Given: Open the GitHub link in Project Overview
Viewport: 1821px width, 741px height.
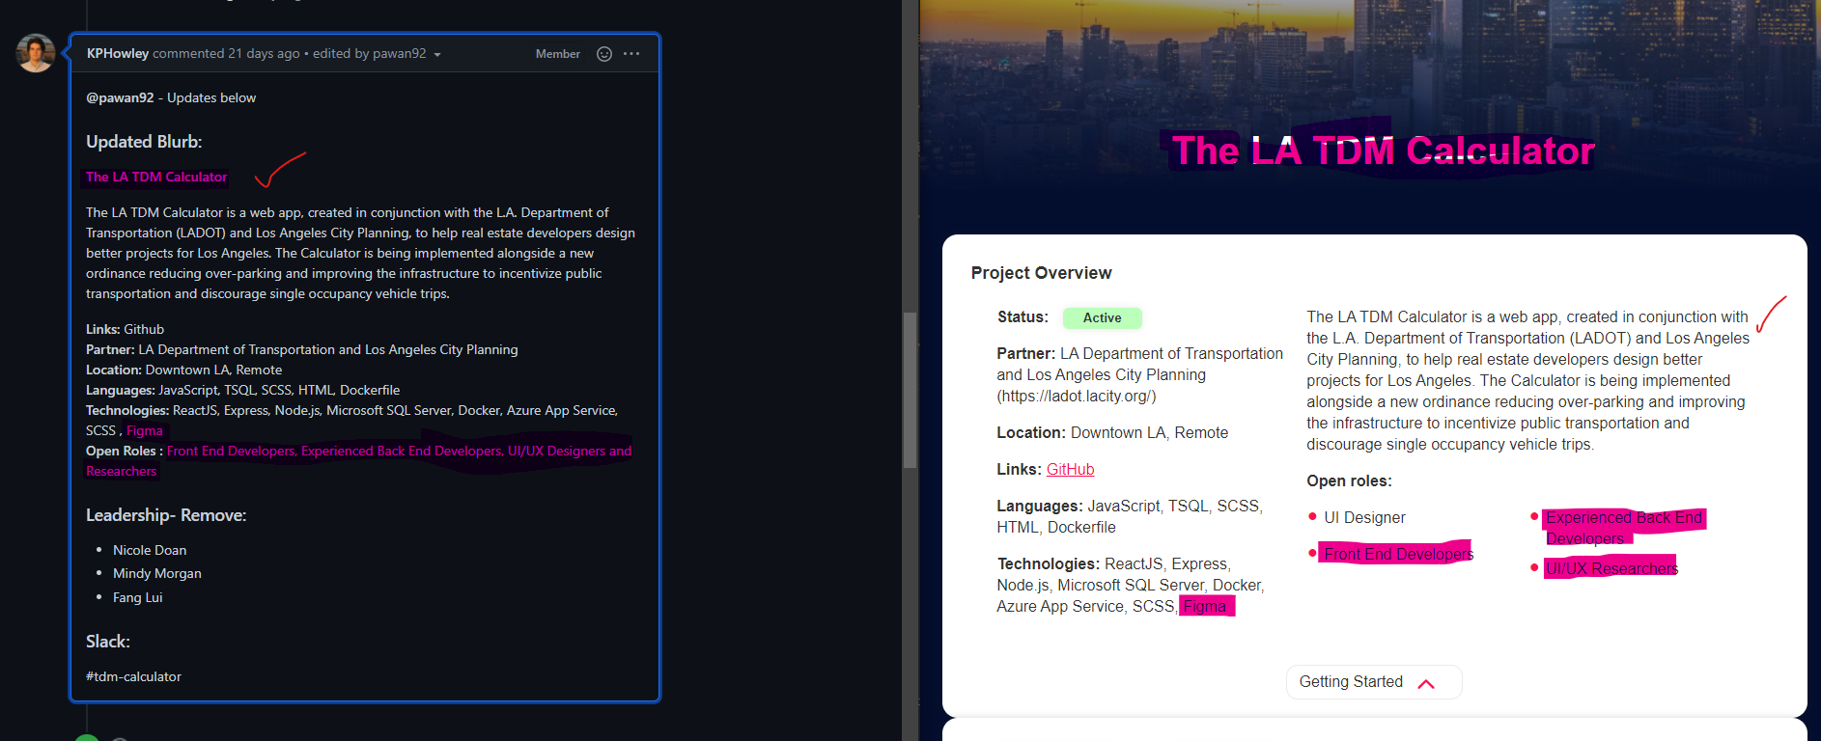Looking at the screenshot, I should 1070,469.
